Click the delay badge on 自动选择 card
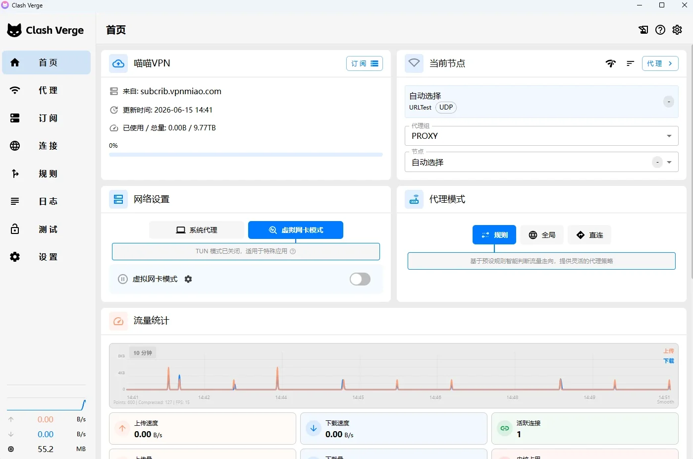Screen dimensions: 693x459 669,102
